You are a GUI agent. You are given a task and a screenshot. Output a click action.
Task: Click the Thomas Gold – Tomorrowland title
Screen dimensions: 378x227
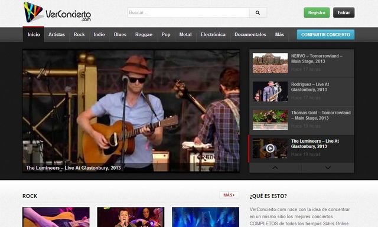pyautogui.click(x=321, y=116)
